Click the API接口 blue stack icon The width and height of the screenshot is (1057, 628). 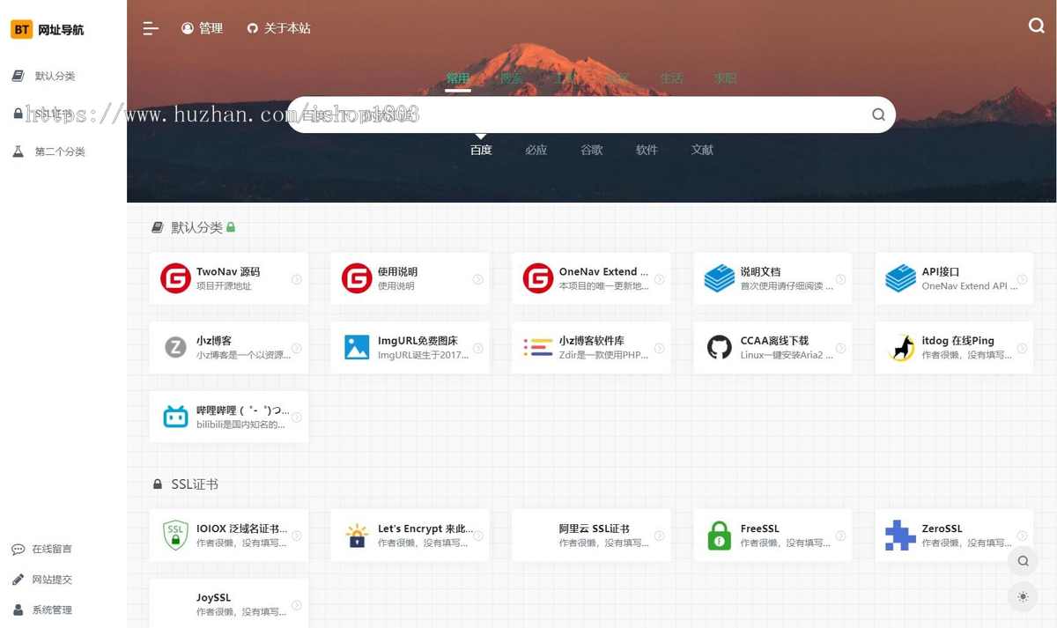pyautogui.click(x=901, y=278)
